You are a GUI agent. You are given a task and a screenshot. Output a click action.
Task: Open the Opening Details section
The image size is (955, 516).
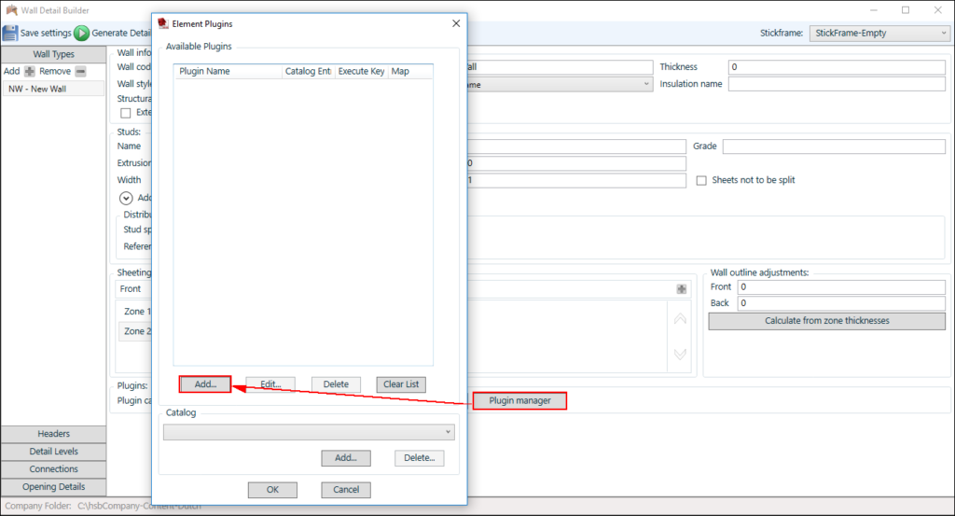53,487
